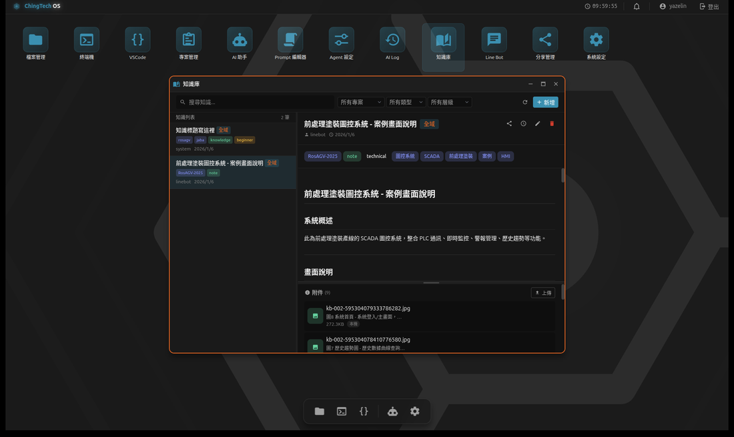The image size is (734, 437).
Task: Launch the 終端機 terminal desktop icon
Action: pyautogui.click(x=87, y=43)
